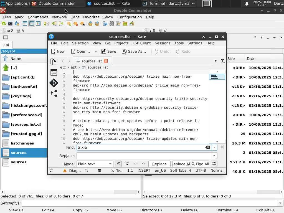Open the symbol outline list icon in Kate sidebar
284x213 pixels.
coord(54,73)
